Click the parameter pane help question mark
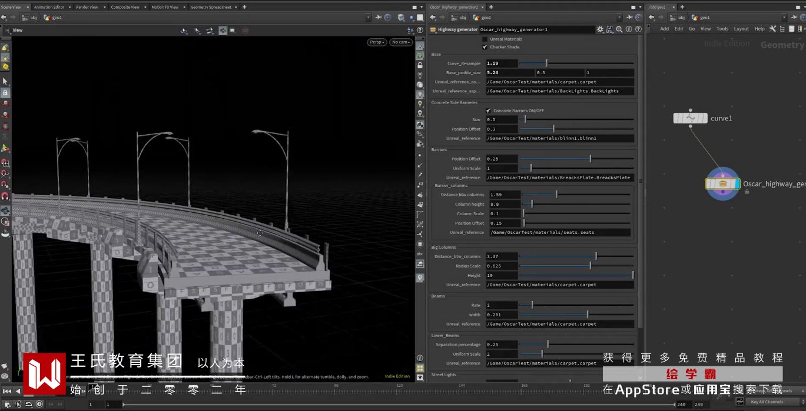This screenshot has height=411, width=806. (638, 29)
